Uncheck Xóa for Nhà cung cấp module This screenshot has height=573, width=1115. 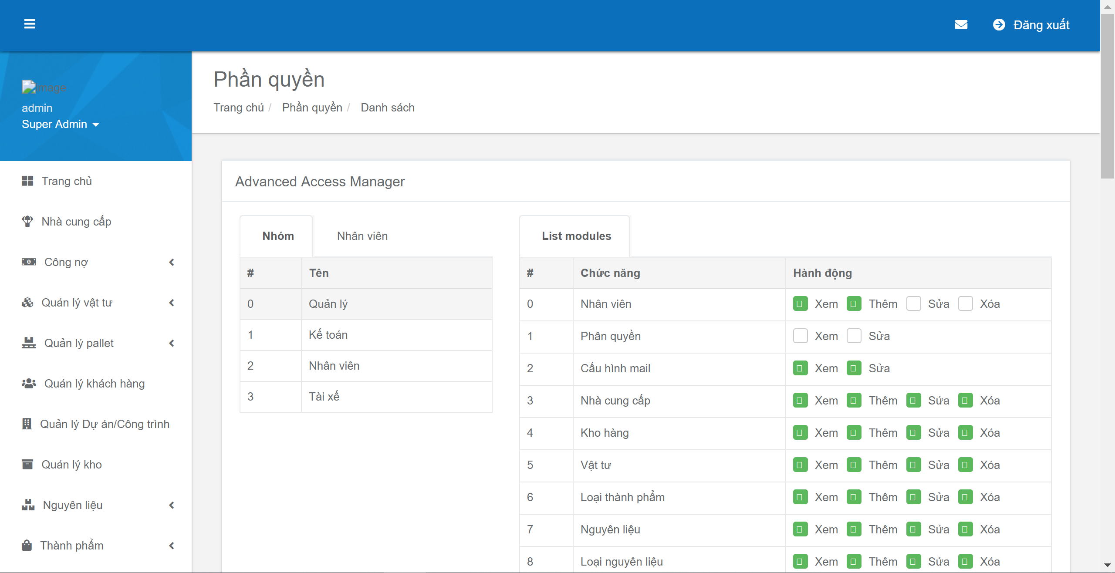click(x=965, y=400)
